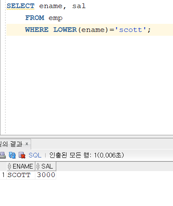The image size is (173, 206).
Task: Click the delete row icon with red X
Action: [x=22, y=155]
